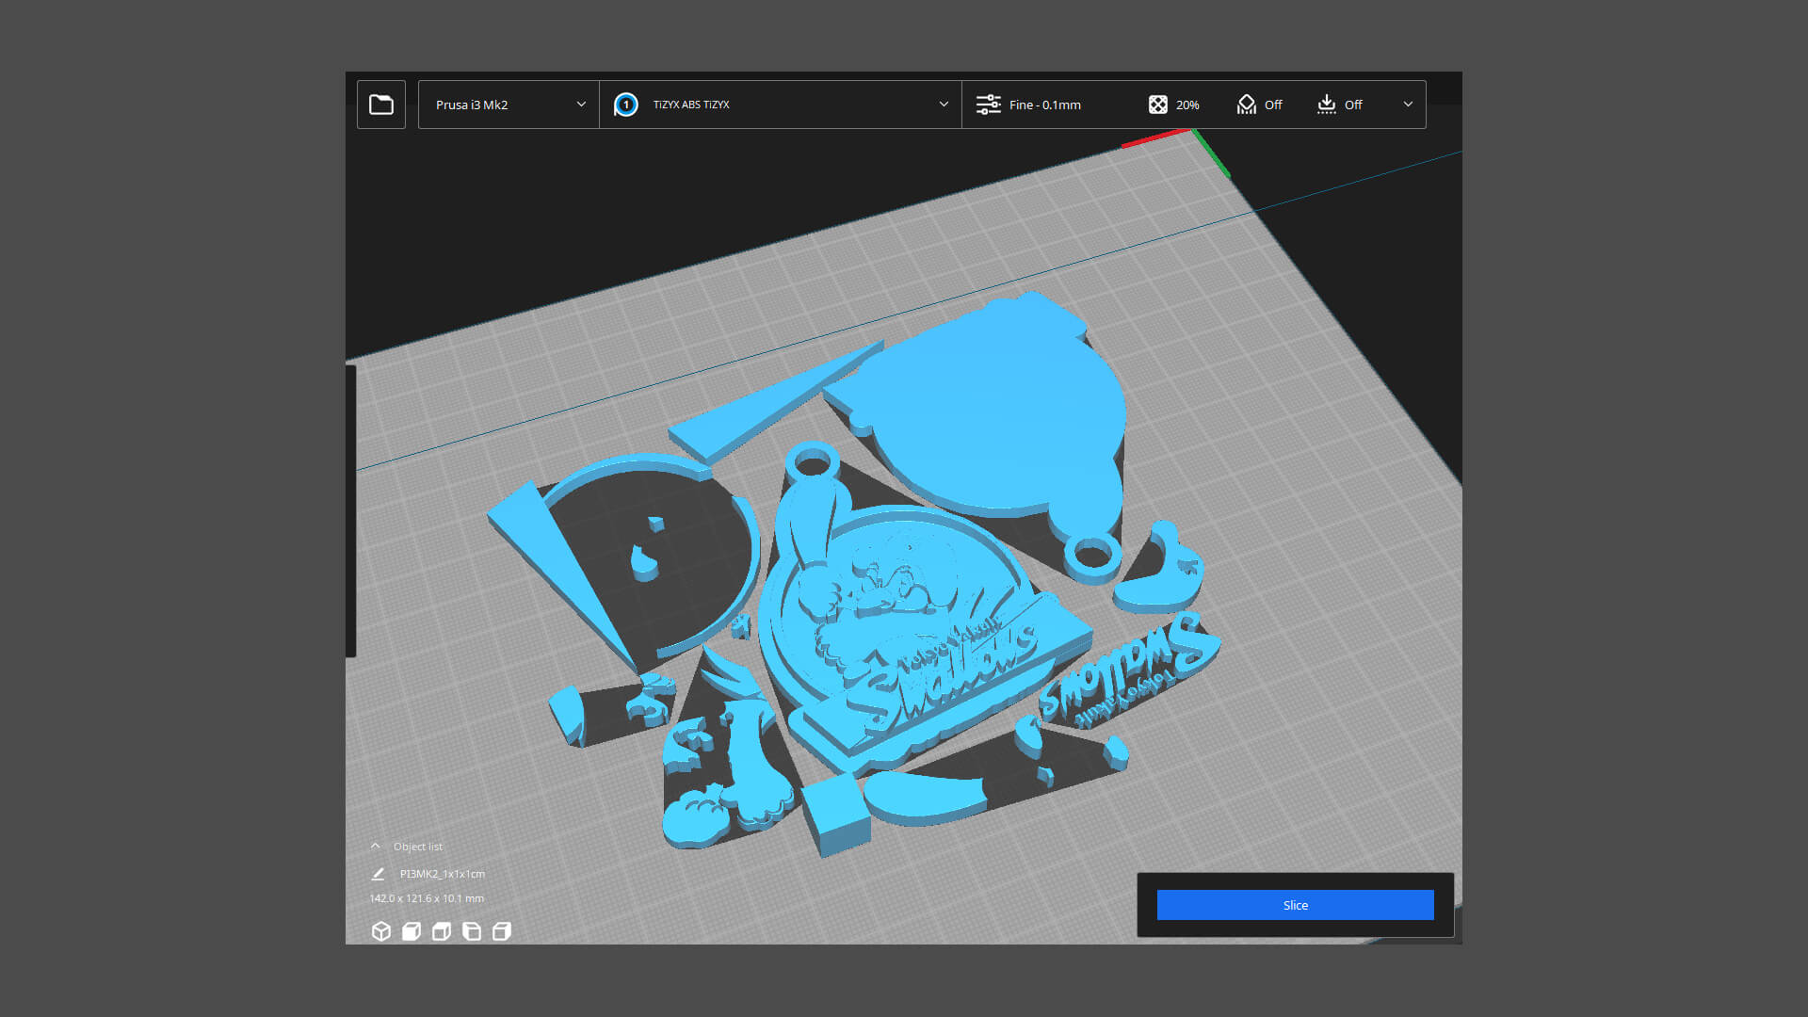
Task: Expand the TiZYX ABS material dropdown
Action: point(944,105)
